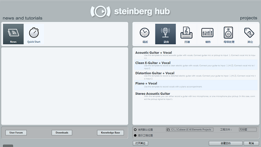Enable the use default location option
Viewport: 261px width, 147px height.
click(135, 129)
